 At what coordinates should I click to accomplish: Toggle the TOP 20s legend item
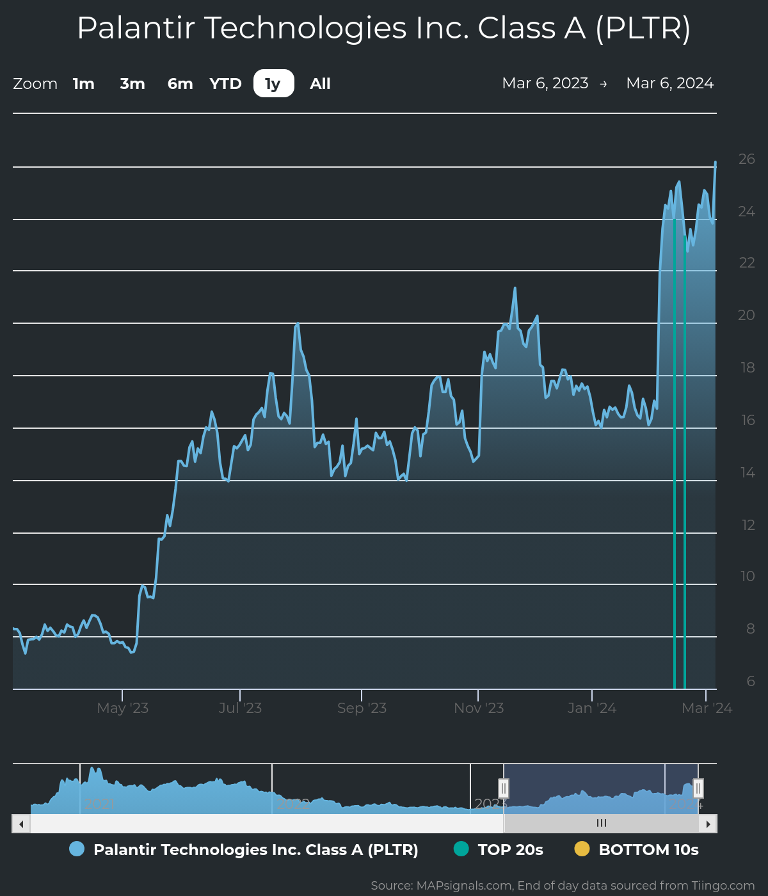click(511, 850)
